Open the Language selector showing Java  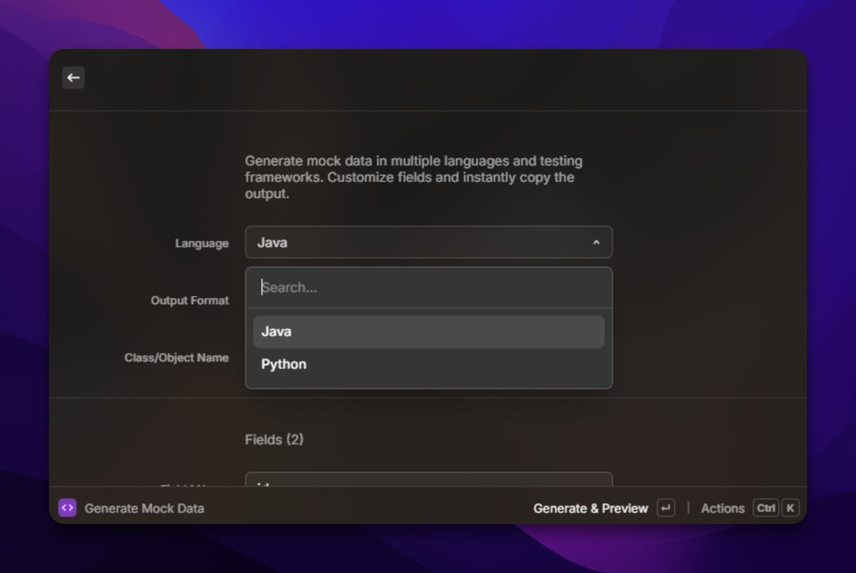pyautogui.click(x=428, y=243)
